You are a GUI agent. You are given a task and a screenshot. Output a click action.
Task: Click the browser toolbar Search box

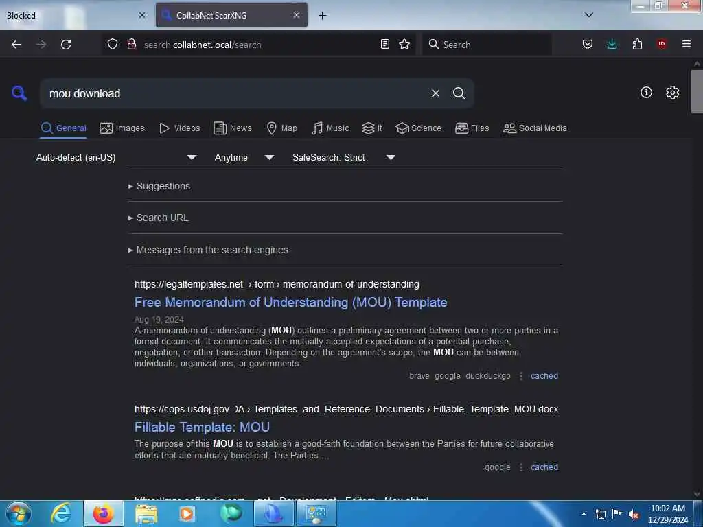coord(487,45)
